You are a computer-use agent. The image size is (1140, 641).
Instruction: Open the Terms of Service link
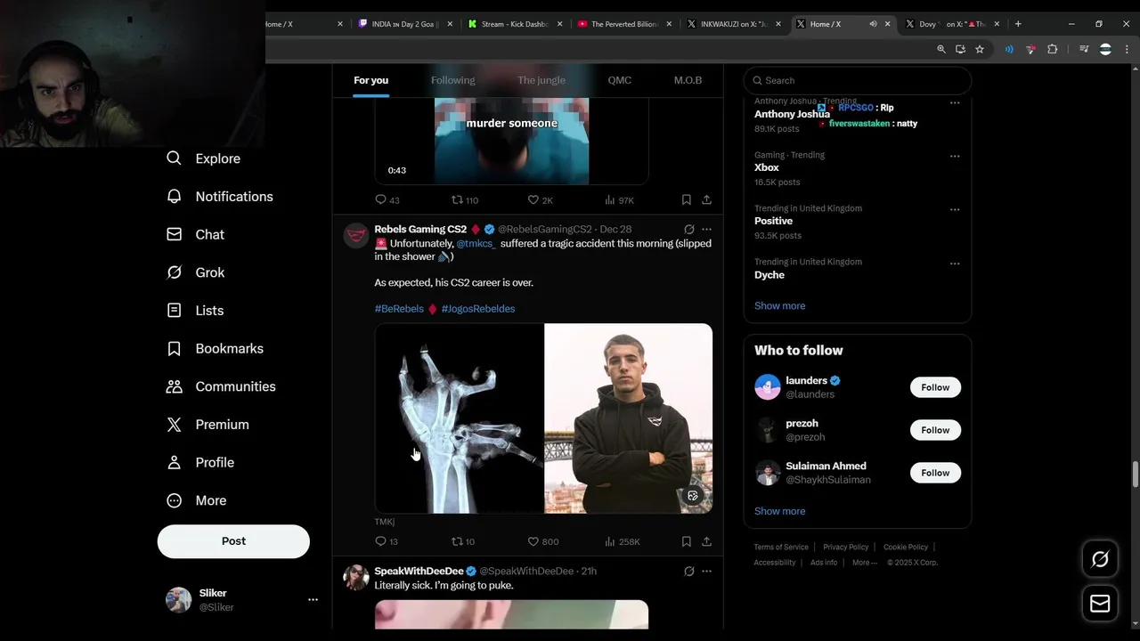pyautogui.click(x=781, y=547)
